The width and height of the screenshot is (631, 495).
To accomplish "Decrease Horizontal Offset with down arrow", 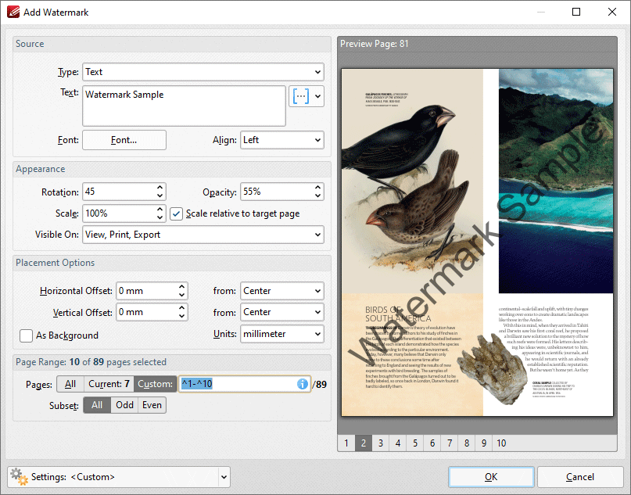I will click(182, 295).
